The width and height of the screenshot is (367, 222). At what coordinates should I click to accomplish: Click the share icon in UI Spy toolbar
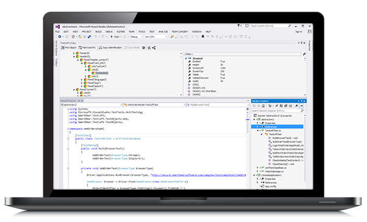click(154, 48)
